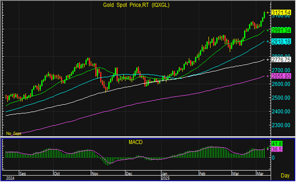The width and height of the screenshot is (296, 182).
Task: Click the yellow arrow marker beside 3121.54
Action: pyautogui.click(x=268, y=13)
